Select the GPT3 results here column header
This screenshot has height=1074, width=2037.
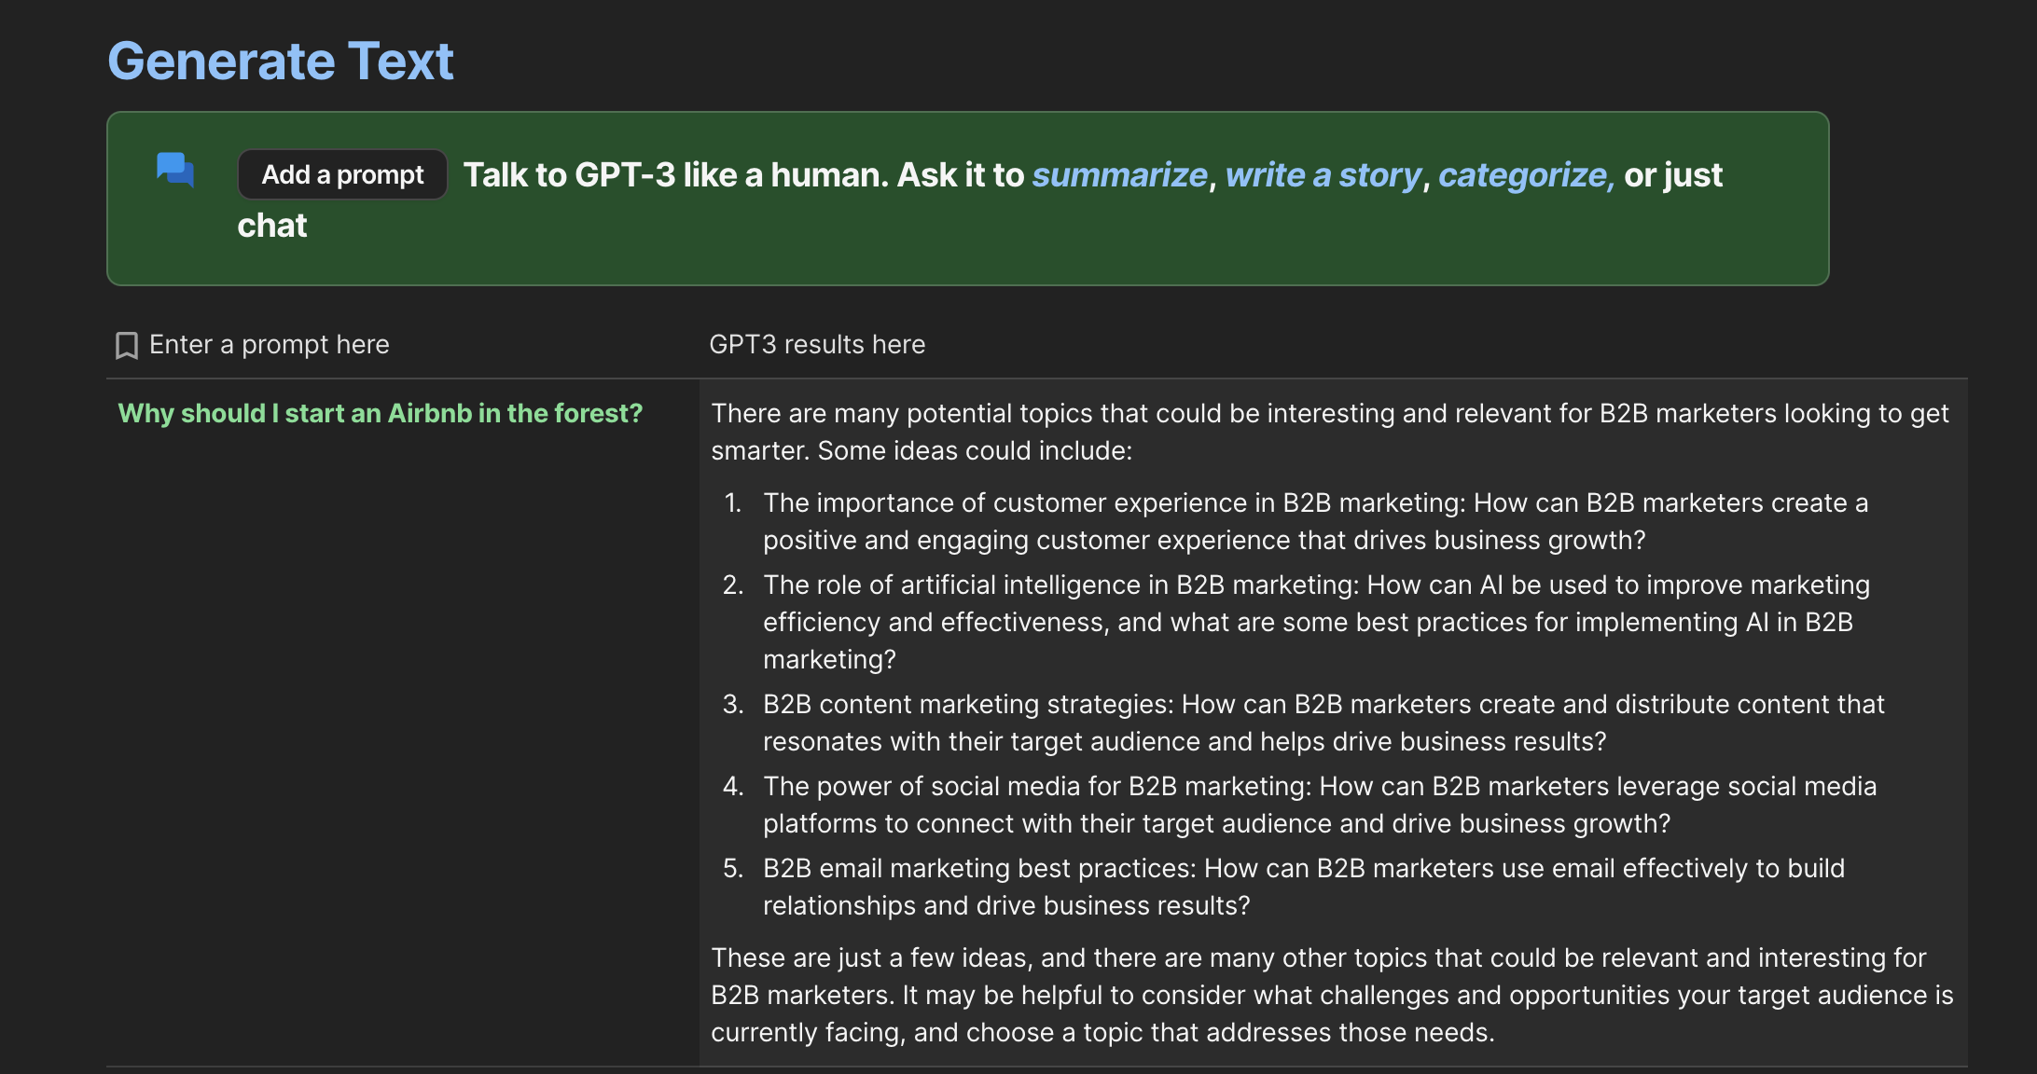point(817,345)
